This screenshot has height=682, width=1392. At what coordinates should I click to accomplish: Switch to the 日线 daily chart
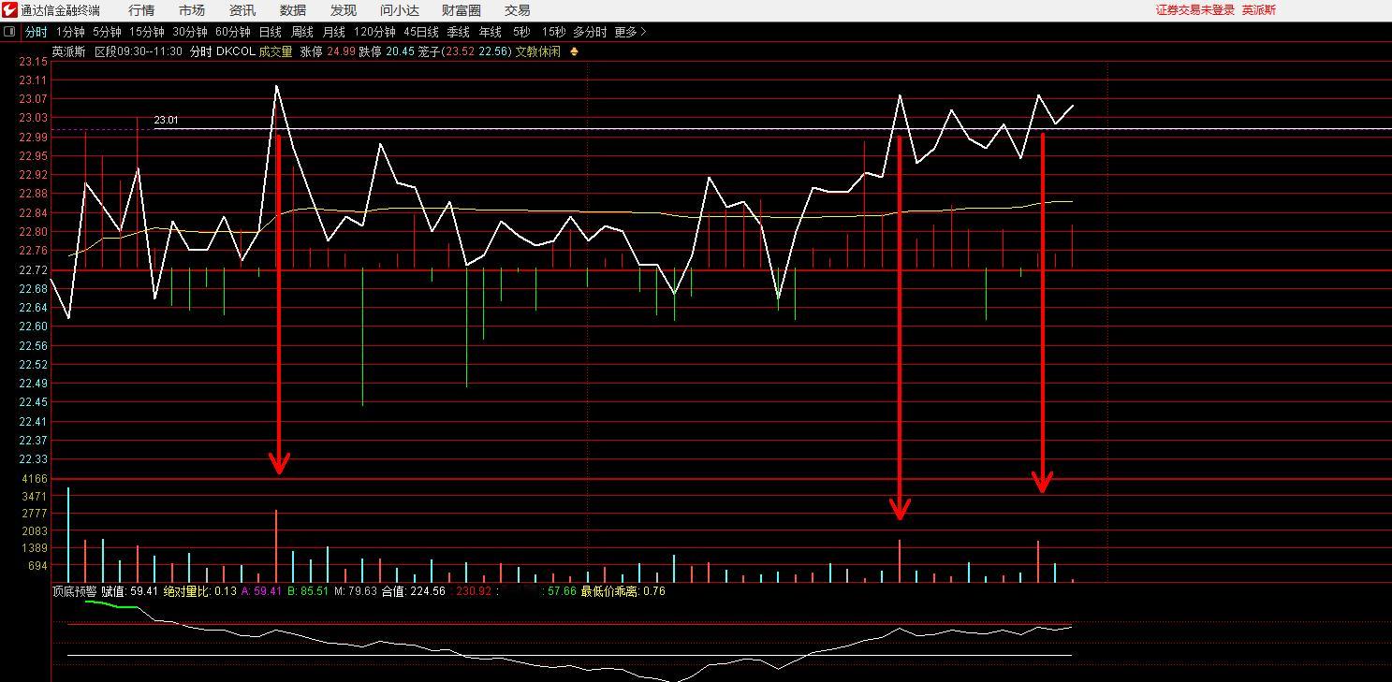[270, 32]
